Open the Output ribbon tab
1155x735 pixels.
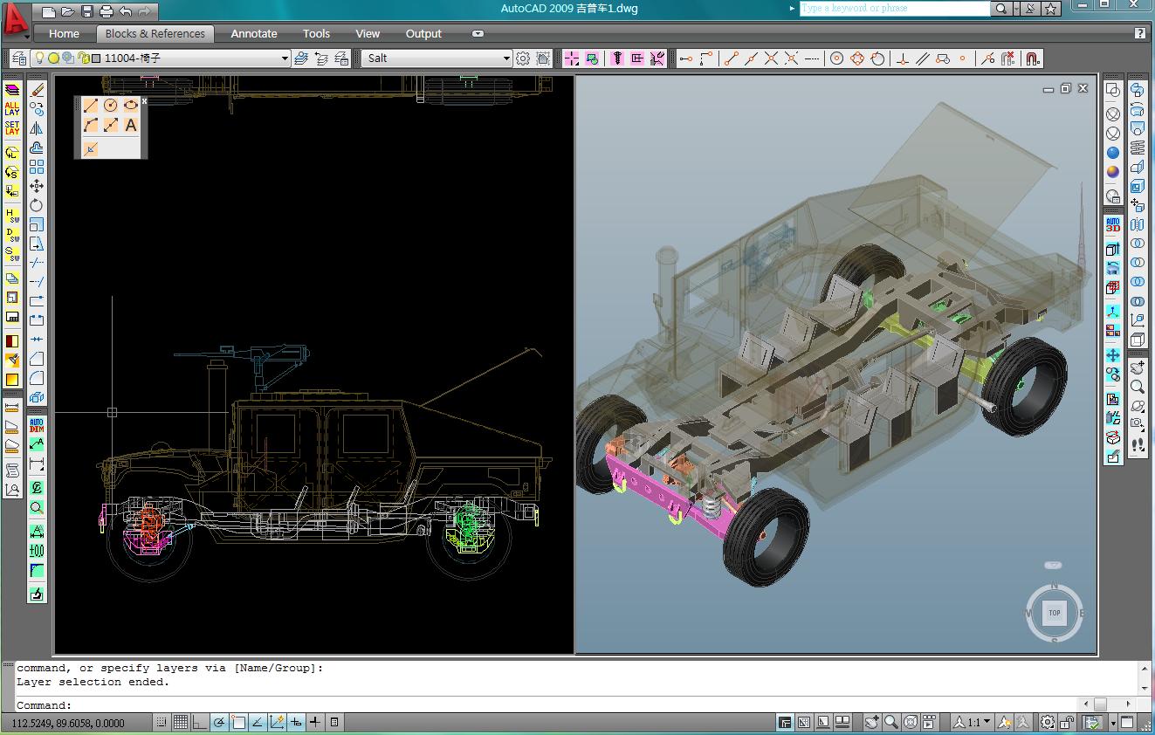(423, 34)
